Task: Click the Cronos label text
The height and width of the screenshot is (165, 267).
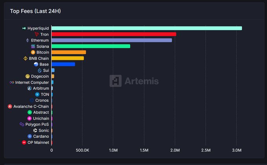Action: tap(42, 100)
